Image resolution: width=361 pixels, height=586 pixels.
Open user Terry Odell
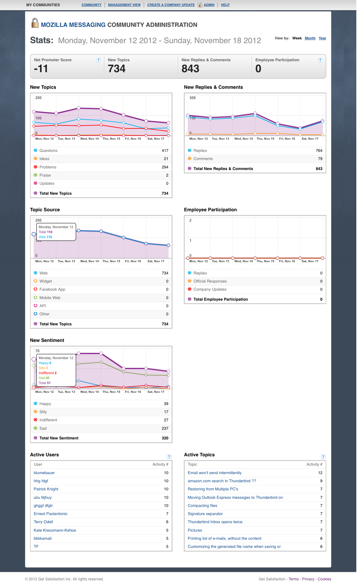pyautogui.click(x=43, y=522)
